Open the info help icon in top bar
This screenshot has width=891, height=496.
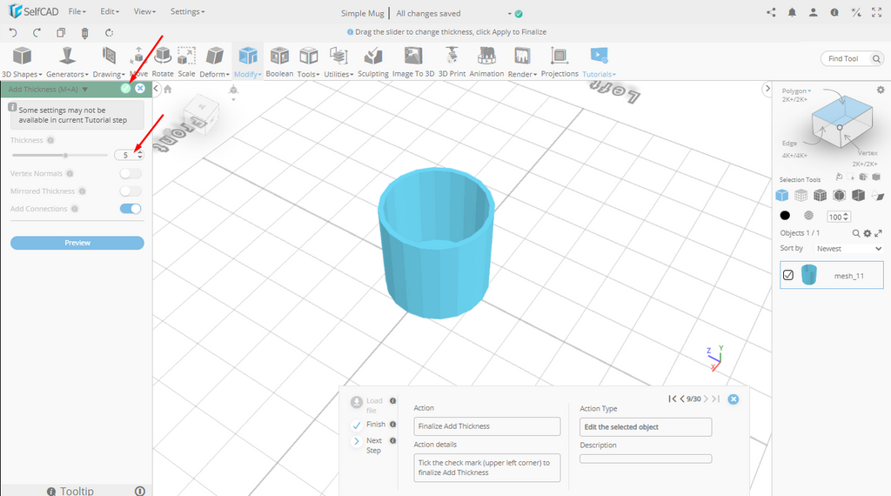click(834, 12)
